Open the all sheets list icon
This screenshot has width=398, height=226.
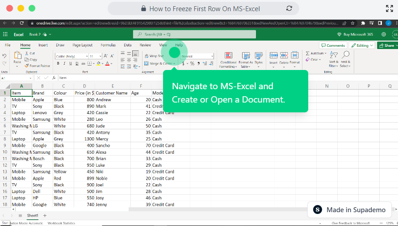pos(20,216)
